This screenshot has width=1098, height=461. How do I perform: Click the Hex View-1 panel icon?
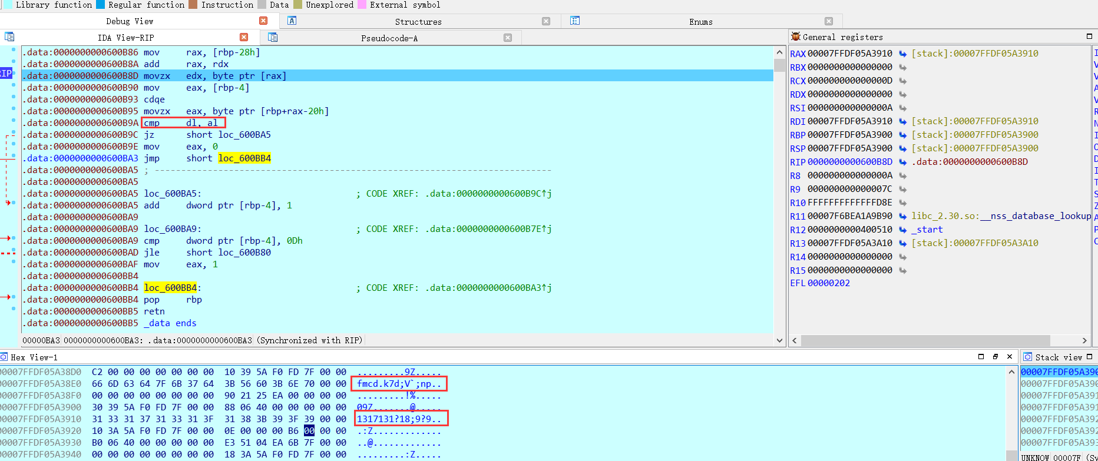click(4, 357)
